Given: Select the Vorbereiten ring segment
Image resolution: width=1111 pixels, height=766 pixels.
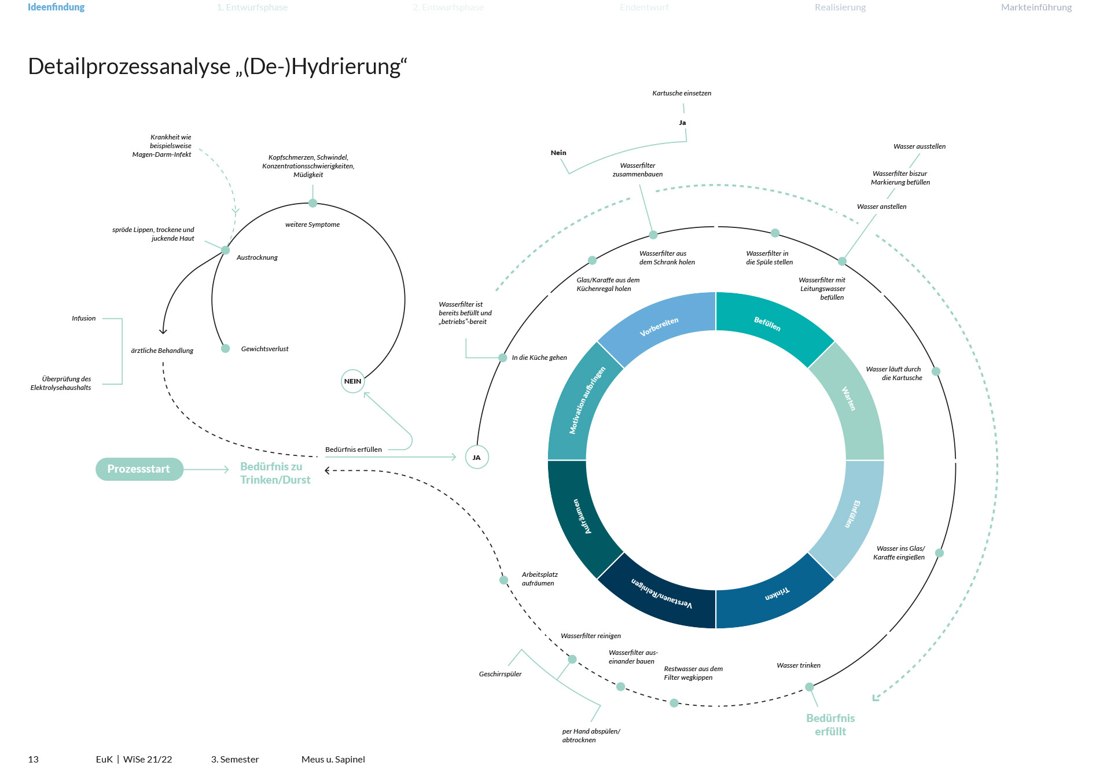Looking at the screenshot, I should point(658,327).
